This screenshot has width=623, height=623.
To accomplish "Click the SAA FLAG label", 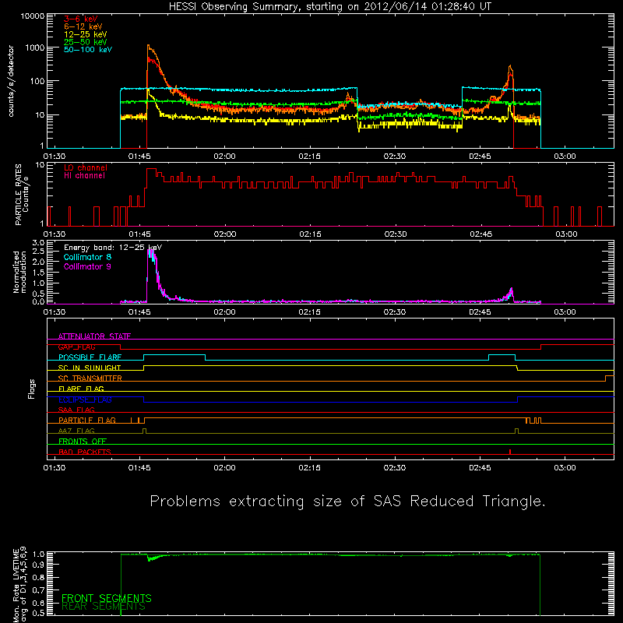I will tap(76, 410).
